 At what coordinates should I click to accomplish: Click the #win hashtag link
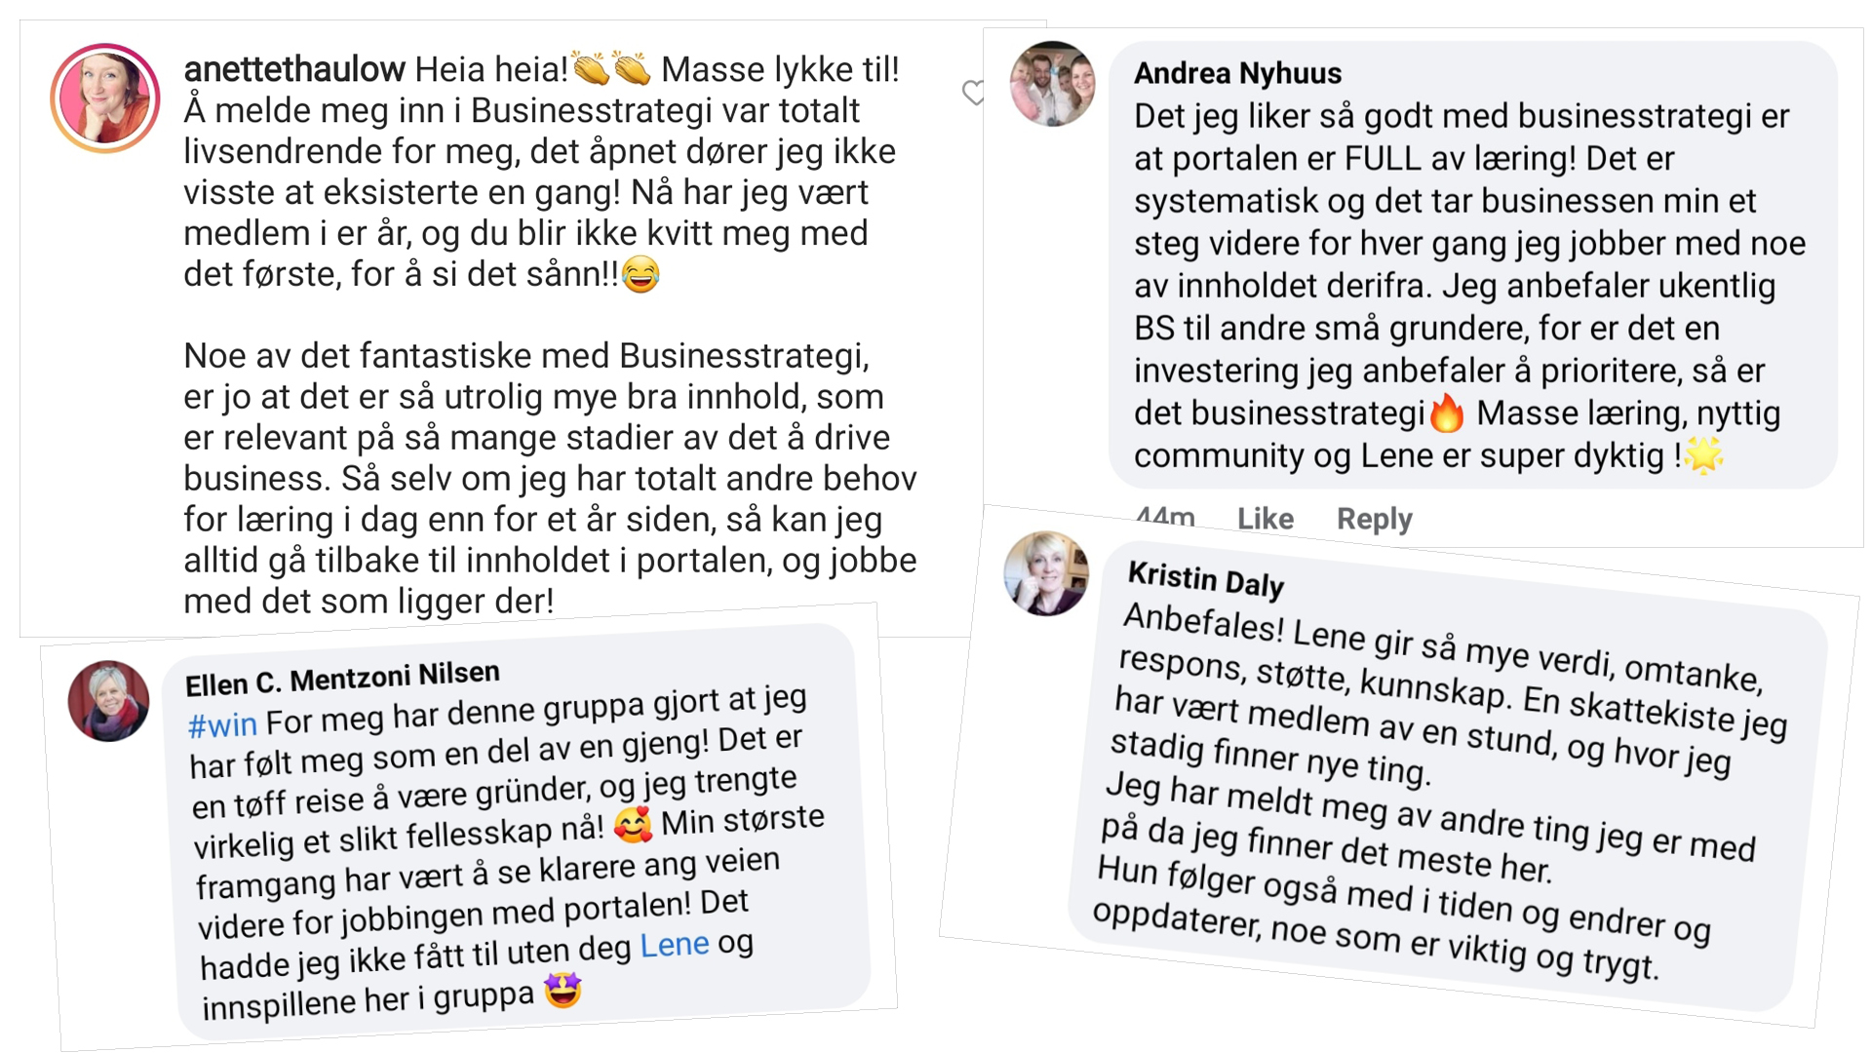pyautogui.click(x=222, y=725)
